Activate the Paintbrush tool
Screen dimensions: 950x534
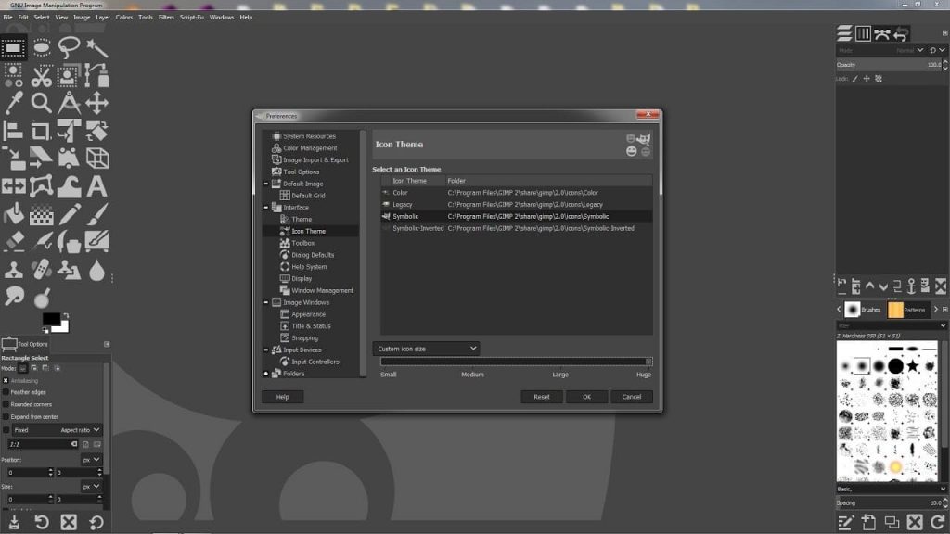[x=96, y=214]
